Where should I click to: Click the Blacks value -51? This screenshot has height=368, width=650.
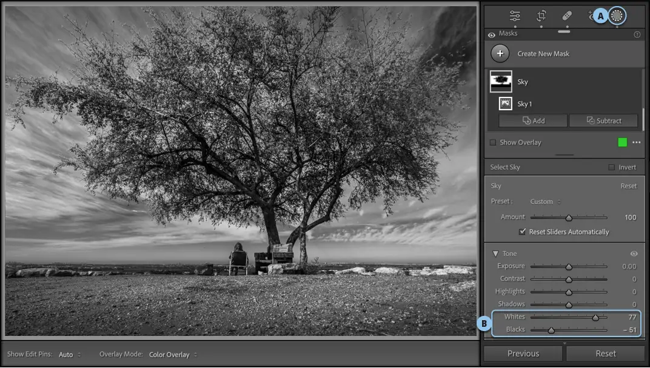pos(629,330)
